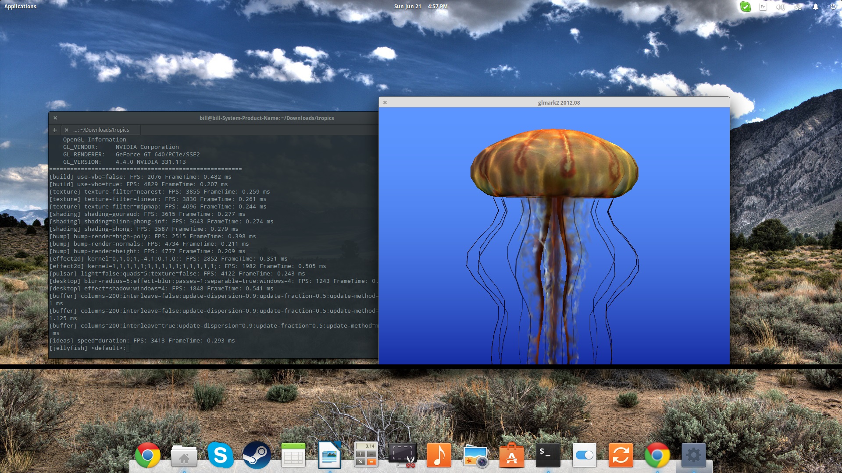Screen dimensions: 842x473
Task: Select the ~/Downloads/tropics terminal tab
Action: [x=102, y=130]
